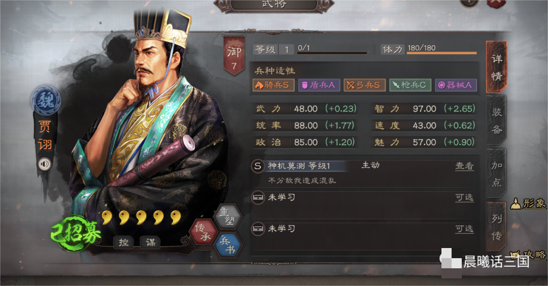Tap the 传承 red hexagon button
This screenshot has width=548, height=286.
[203, 232]
